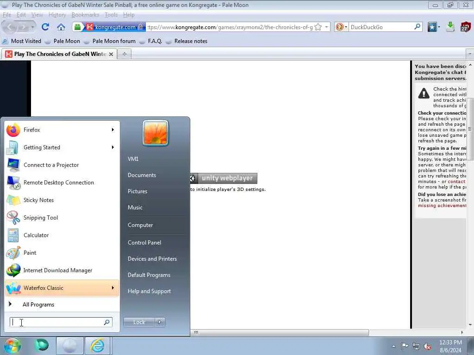This screenshot has width=474, height=355.
Task: Select the Chronicles of GabeN tab
Action: (60, 54)
